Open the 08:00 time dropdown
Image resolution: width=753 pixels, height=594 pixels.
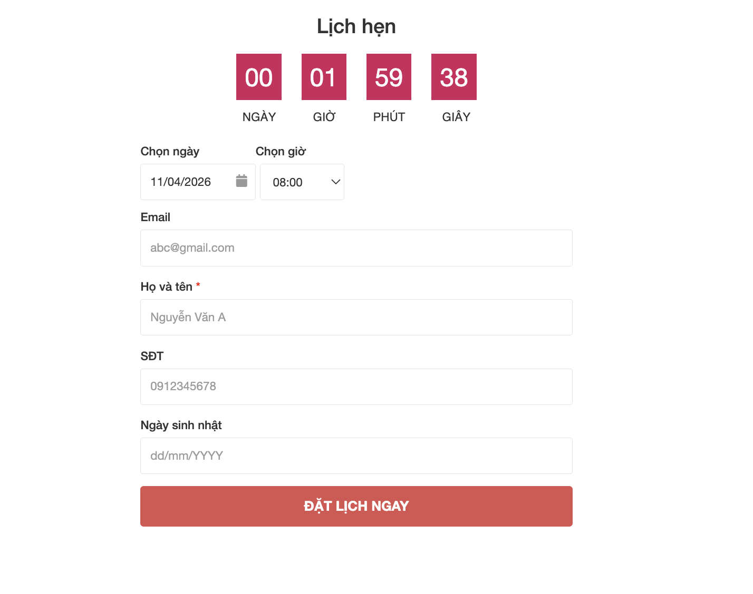coord(302,182)
